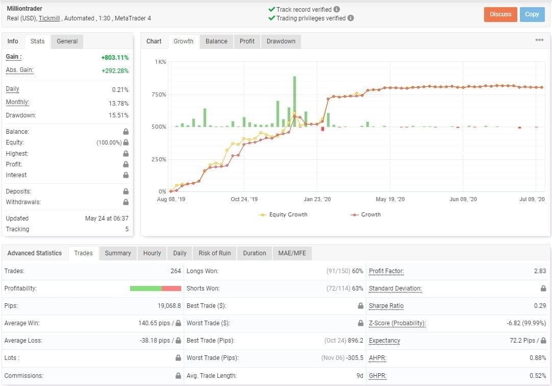Switch to the General tab
The width and height of the screenshot is (552, 386).
coord(66,41)
